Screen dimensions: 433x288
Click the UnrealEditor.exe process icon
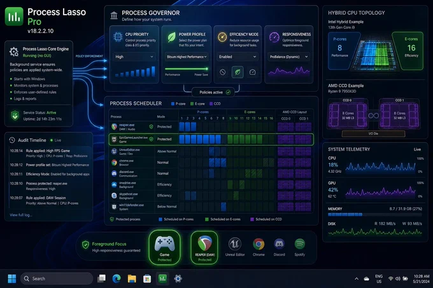tap(114, 151)
